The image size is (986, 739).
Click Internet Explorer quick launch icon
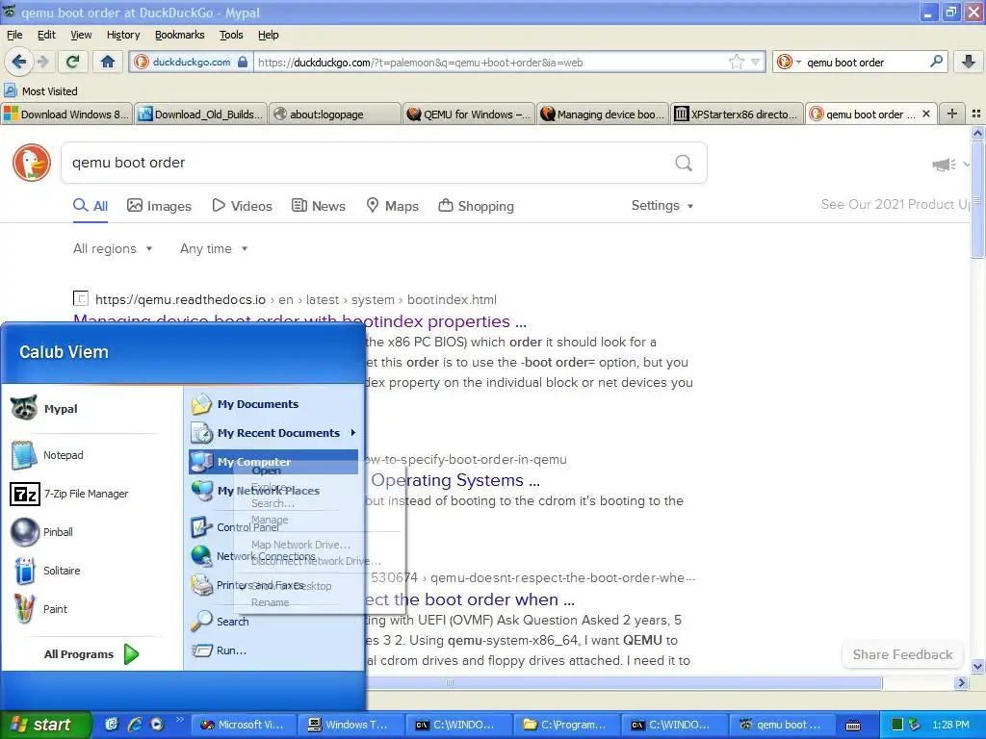(x=134, y=725)
